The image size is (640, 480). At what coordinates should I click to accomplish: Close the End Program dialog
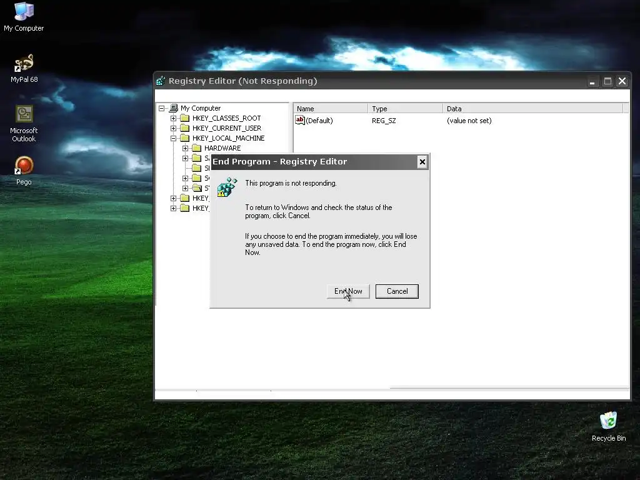pos(422,162)
